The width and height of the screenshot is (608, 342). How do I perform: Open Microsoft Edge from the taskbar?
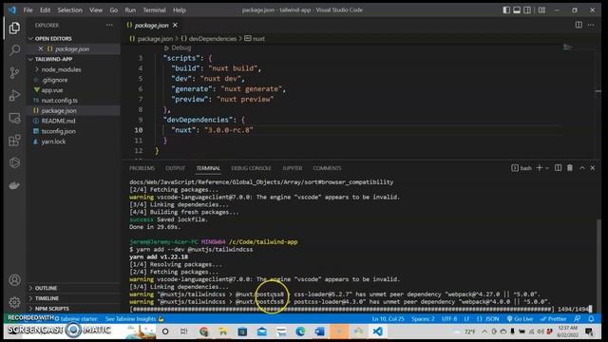[x=300, y=332]
